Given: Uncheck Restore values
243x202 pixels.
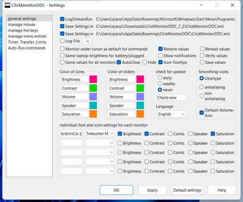Looking at the screenshot, I should (160, 49).
